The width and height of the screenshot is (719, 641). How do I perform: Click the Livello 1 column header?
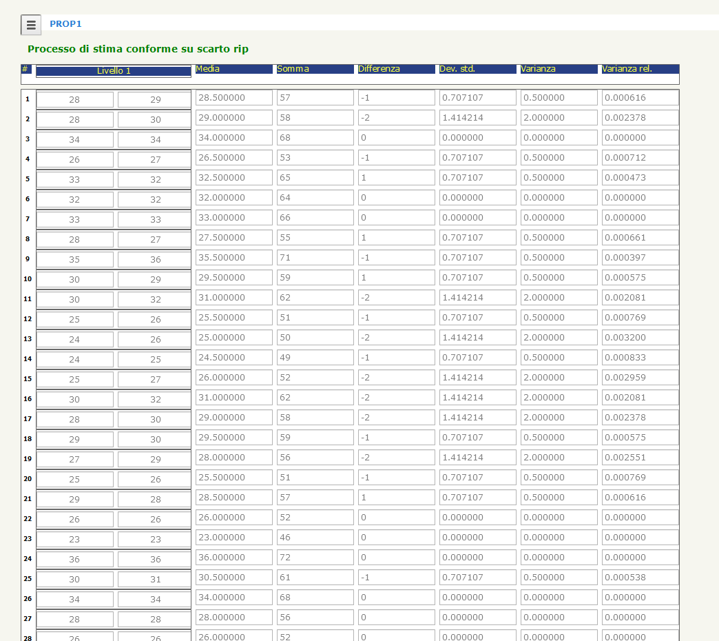pyautogui.click(x=114, y=71)
